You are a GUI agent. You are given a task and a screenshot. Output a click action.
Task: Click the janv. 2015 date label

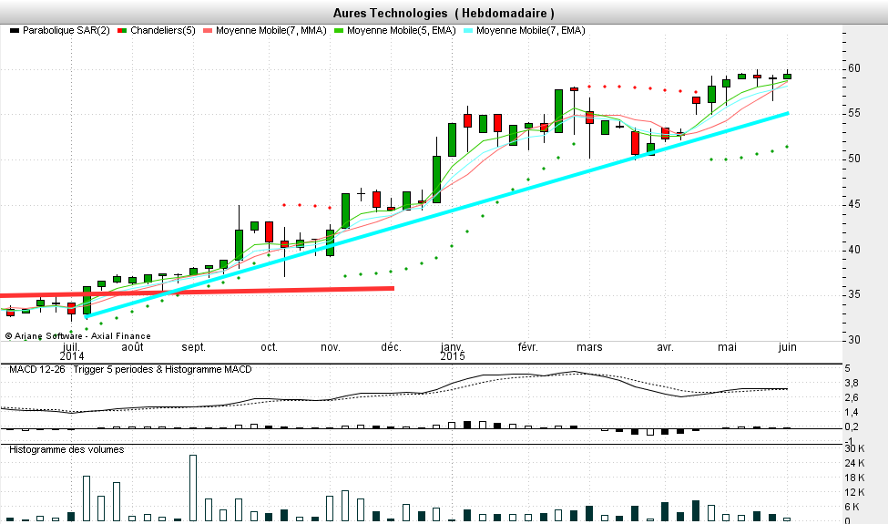[453, 351]
